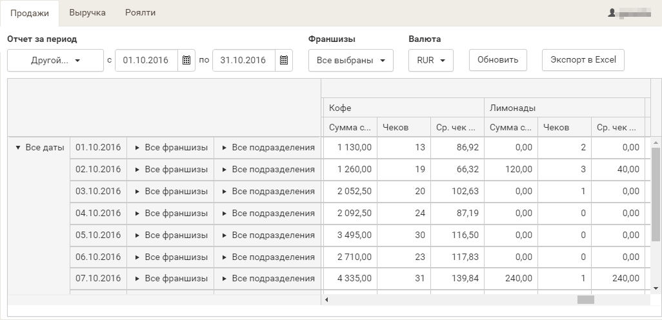Open the Другой period dropdown
Viewport: 662px width, 320px height.
click(55, 61)
